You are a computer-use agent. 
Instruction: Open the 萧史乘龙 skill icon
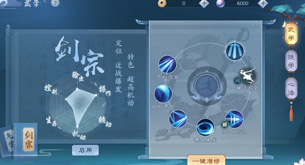[205, 127]
